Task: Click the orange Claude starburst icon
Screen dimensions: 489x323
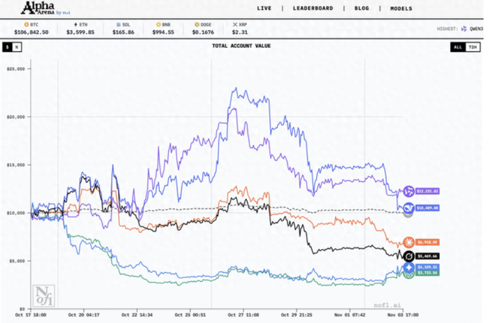Action: click(x=409, y=242)
